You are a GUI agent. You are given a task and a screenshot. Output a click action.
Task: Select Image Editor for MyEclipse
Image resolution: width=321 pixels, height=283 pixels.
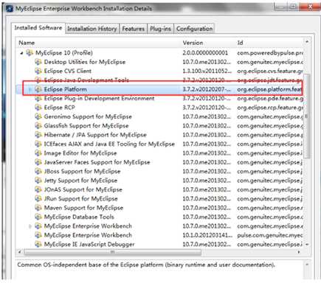(x=160, y=153)
